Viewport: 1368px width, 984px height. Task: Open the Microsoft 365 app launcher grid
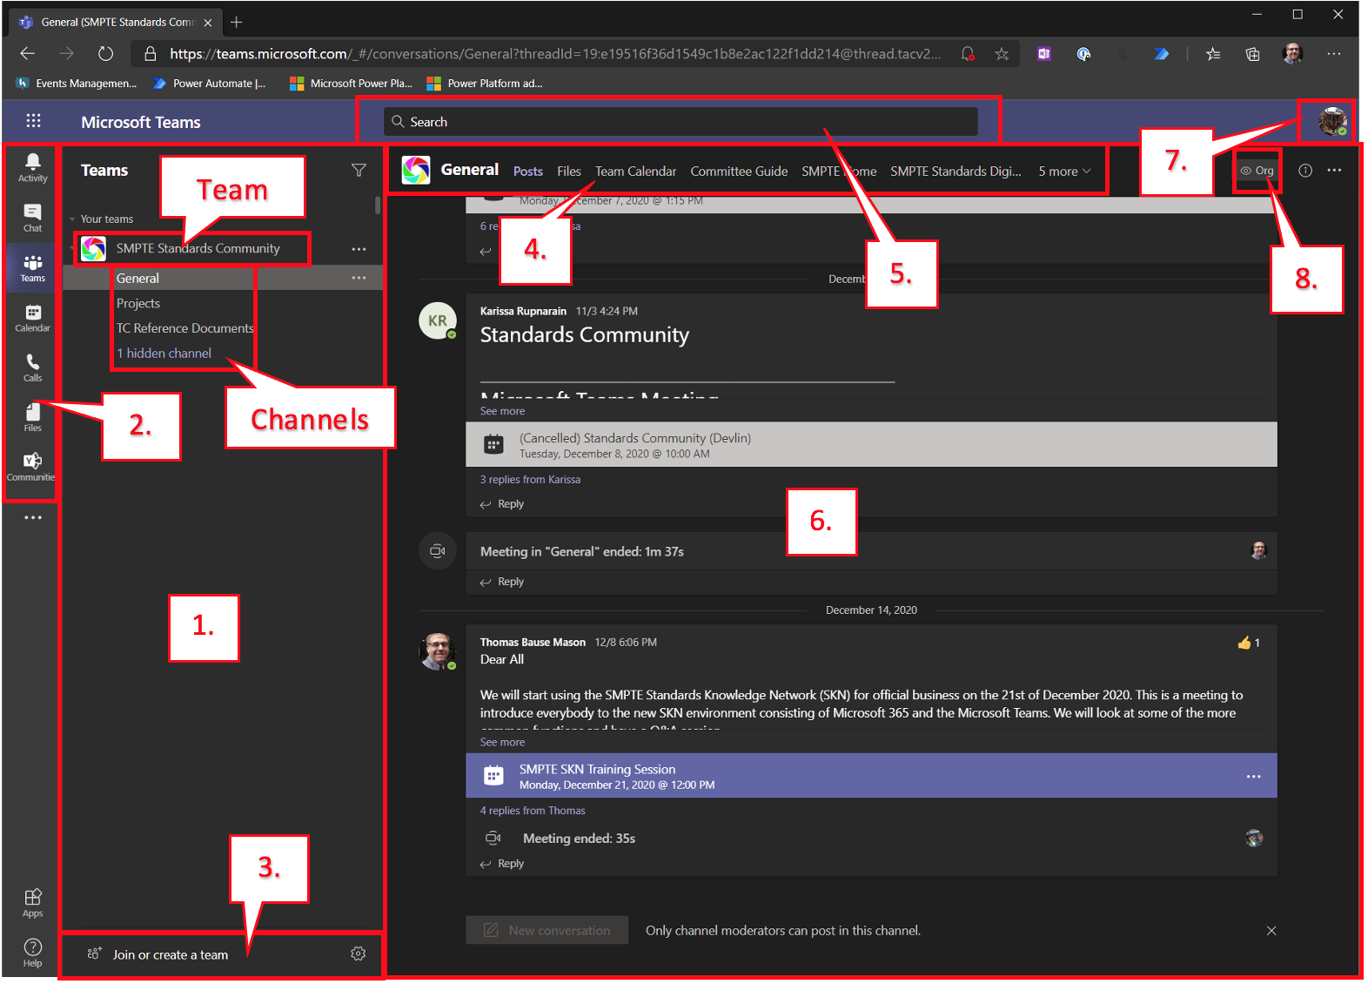(33, 122)
